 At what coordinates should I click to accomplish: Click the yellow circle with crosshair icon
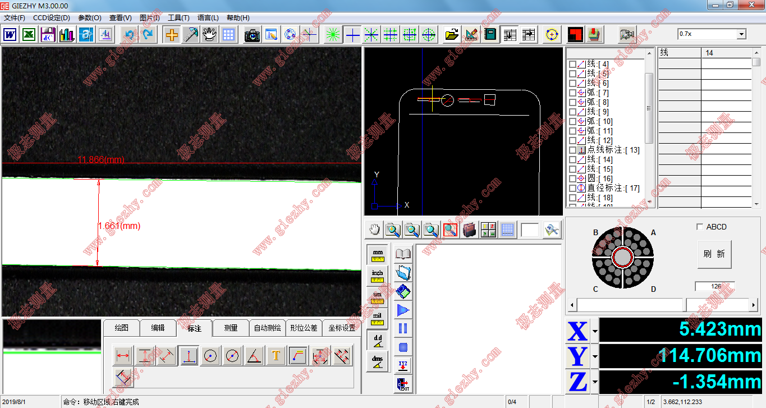click(552, 35)
